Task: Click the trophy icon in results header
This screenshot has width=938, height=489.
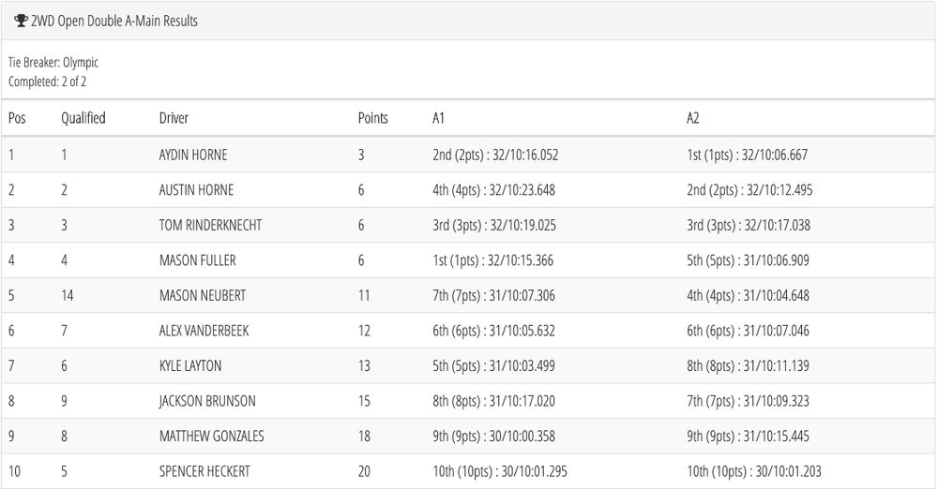Action: (x=21, y=21)
